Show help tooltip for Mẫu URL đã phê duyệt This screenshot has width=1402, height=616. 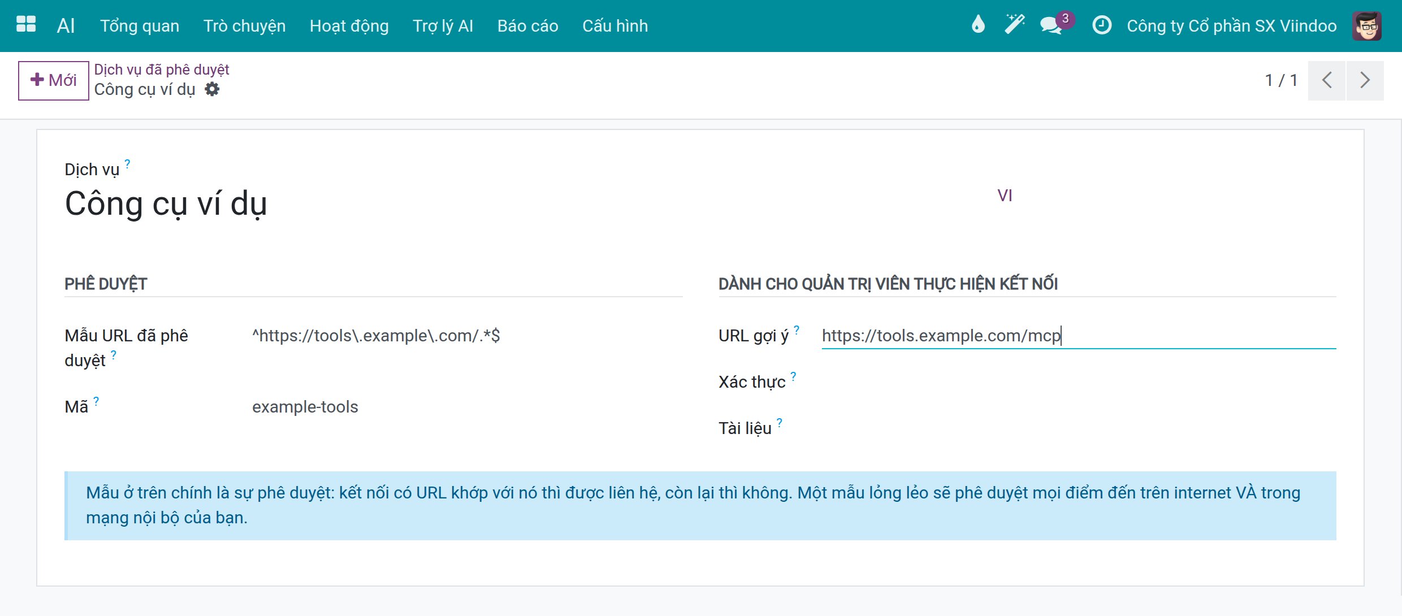[x=114, y=355]
